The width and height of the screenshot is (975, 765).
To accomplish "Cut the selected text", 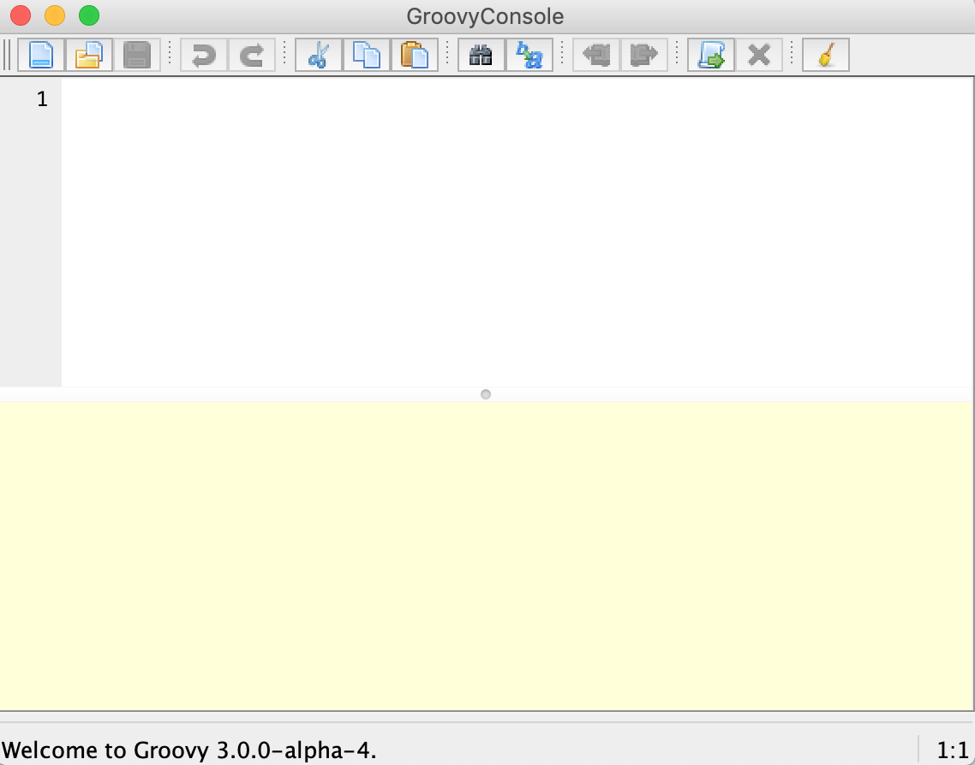I will coord(318,55).
